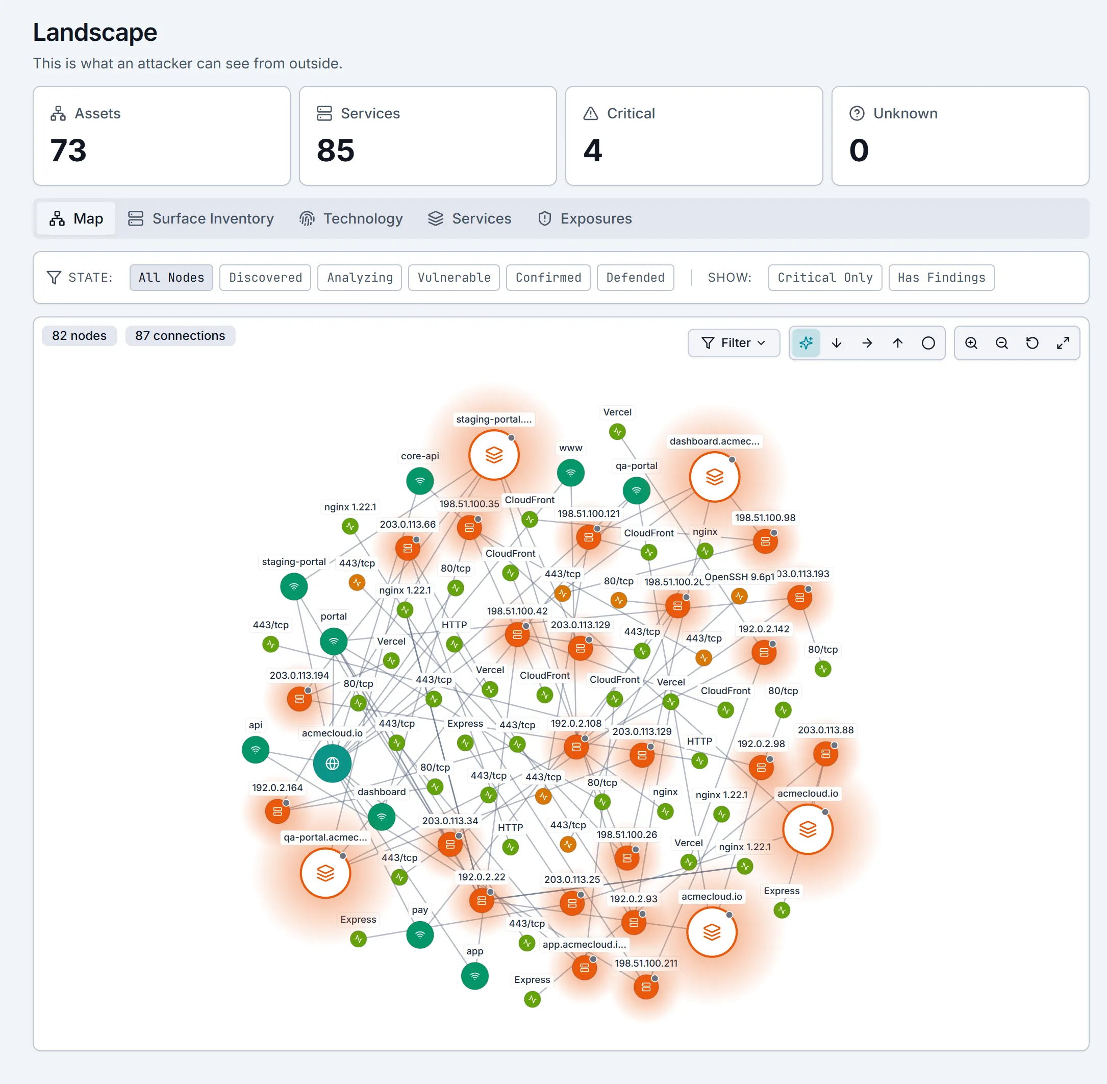Open the Services tab
This screenshot has width=1107, height=1084.
(469, 218)
